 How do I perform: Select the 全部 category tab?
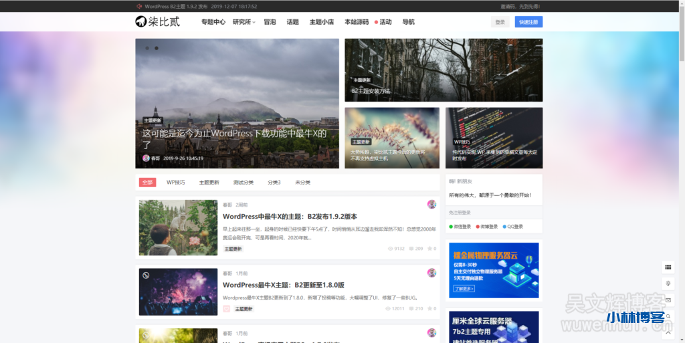click(x=147, y=183)
